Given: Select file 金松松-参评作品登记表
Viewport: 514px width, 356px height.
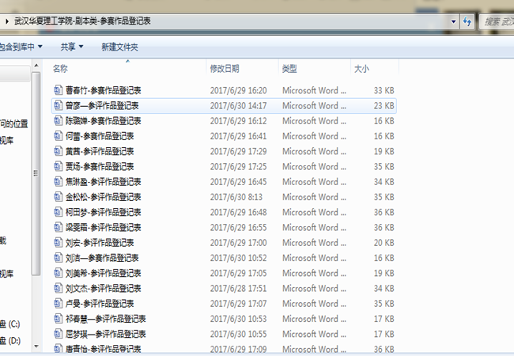Looking at the screenshot, I should (x=103, y=197).
